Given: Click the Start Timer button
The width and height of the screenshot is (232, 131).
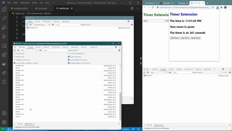Looking at the screenshot, I should (x=175, y=38).
